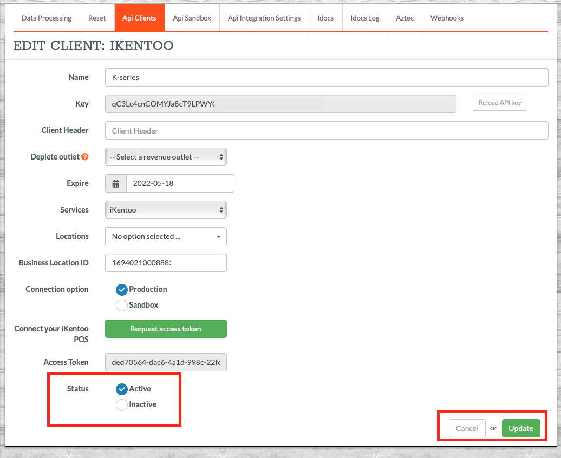Click the Cancel button
The image size is (561, 458).
(x=467, y=428)
